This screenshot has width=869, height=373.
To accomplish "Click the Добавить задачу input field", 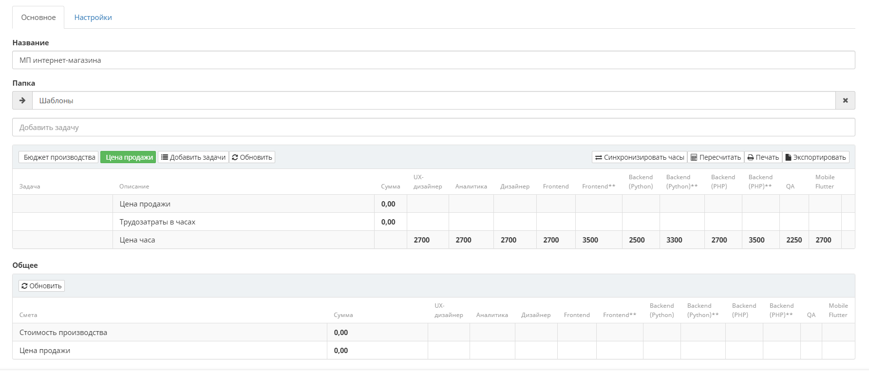I will (x=434, y=128).
